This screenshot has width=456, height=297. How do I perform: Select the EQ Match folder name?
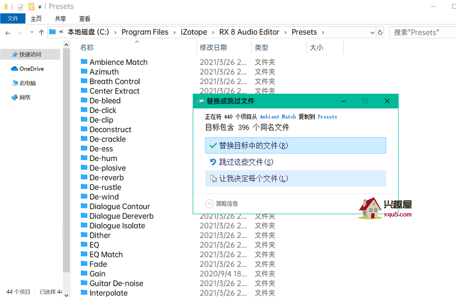(106, 254)
